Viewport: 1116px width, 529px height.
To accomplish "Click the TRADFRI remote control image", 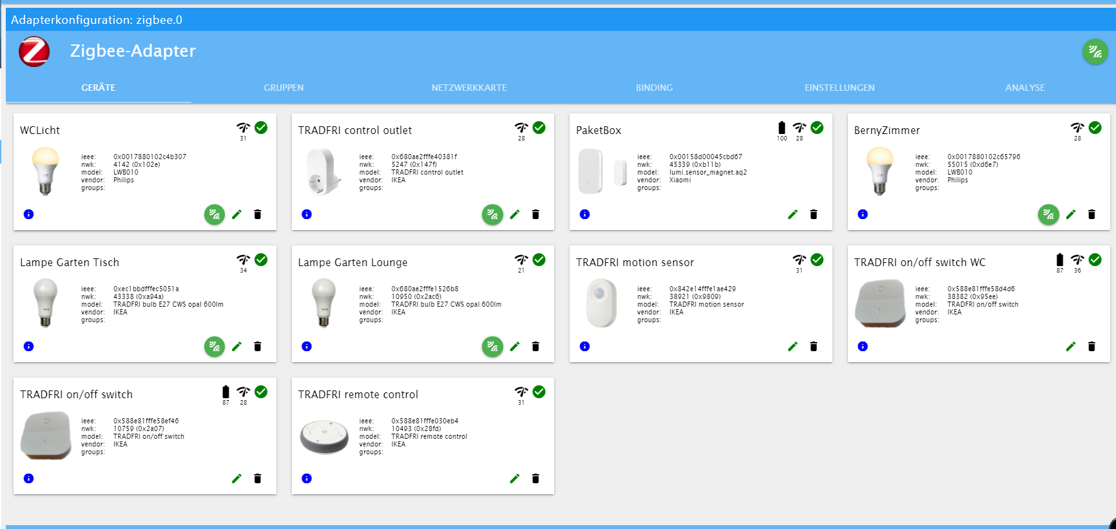I will pyautogui.click(x=324, y=437).
